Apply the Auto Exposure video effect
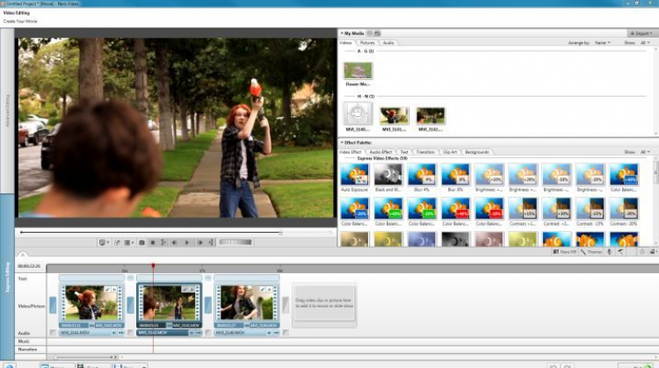Viewport: 659px width, 368px height. pyautogui.click(x=354, y=174)
